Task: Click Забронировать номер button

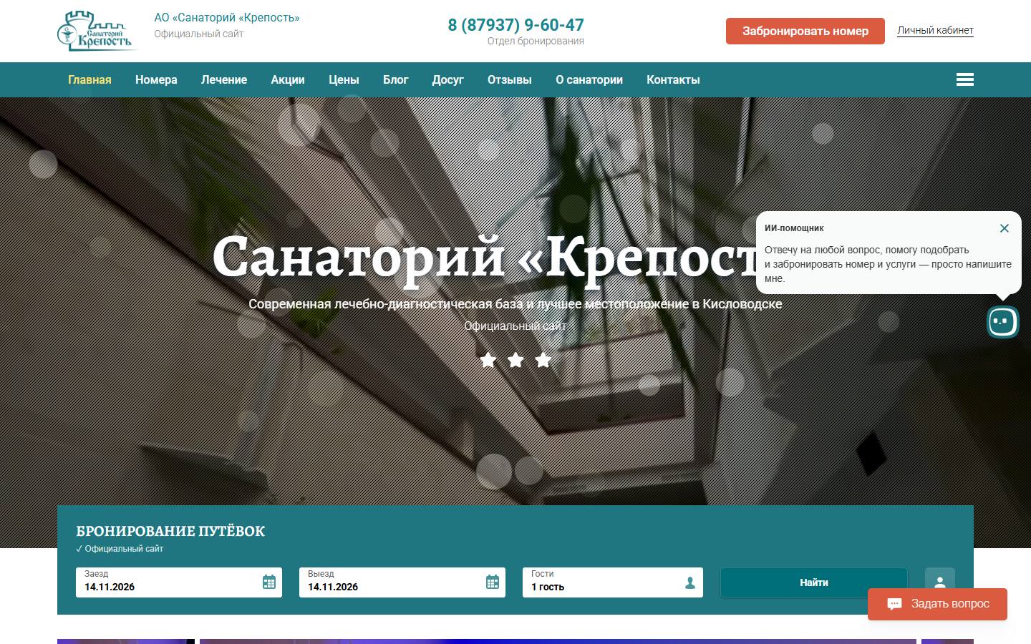Action: (805, 31)
